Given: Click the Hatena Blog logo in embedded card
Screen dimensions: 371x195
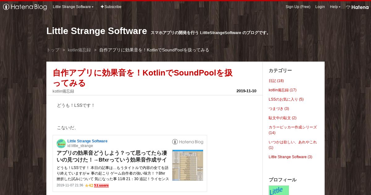Looking at the screenshot, I should pos(188,142).
